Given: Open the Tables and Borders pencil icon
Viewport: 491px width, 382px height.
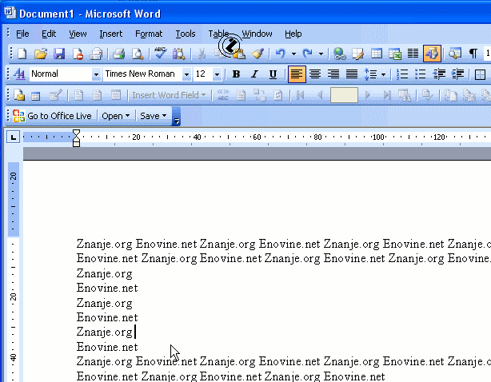Looking at the screenshot, I should (x=357, y=54).
